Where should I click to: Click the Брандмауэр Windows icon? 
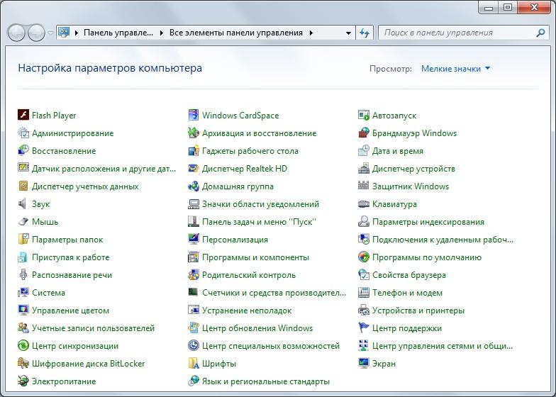(363, 133)
